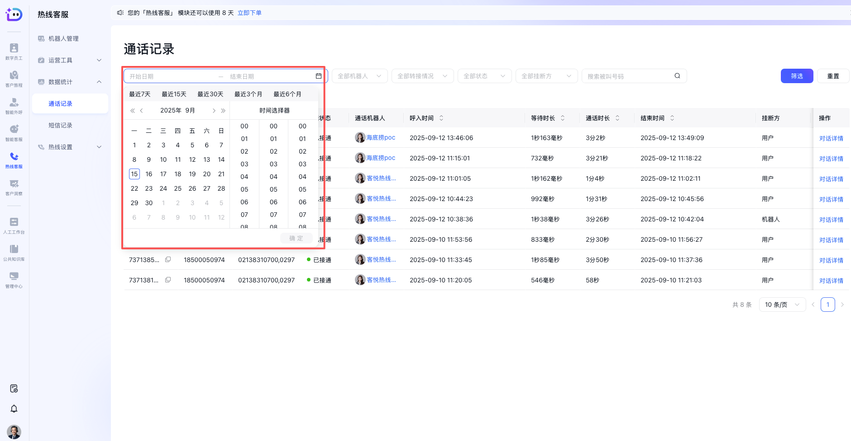
Task: Copy number 7371385 using its copy icon
Action: [168, 260]
